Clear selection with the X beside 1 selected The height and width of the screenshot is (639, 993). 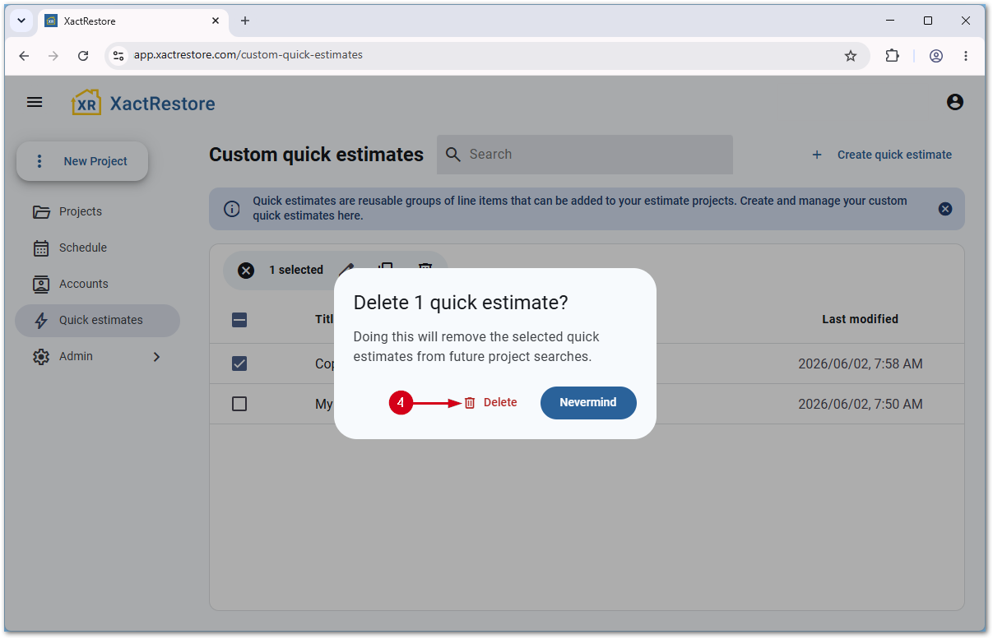point(246,271)
